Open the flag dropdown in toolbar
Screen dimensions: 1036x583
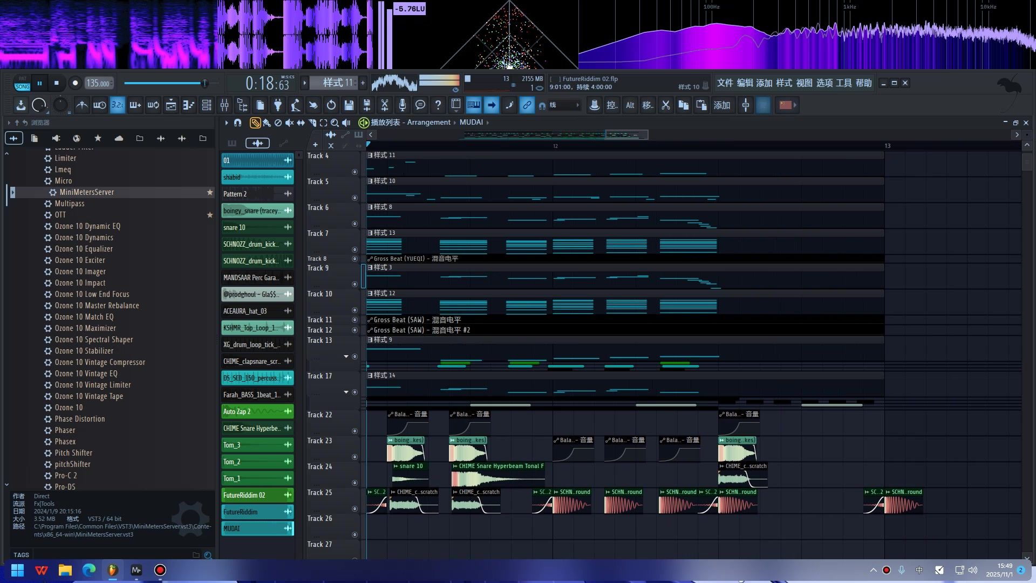(787, 105)
